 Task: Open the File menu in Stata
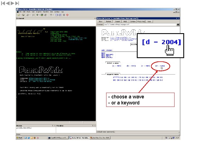coord(20,12)
